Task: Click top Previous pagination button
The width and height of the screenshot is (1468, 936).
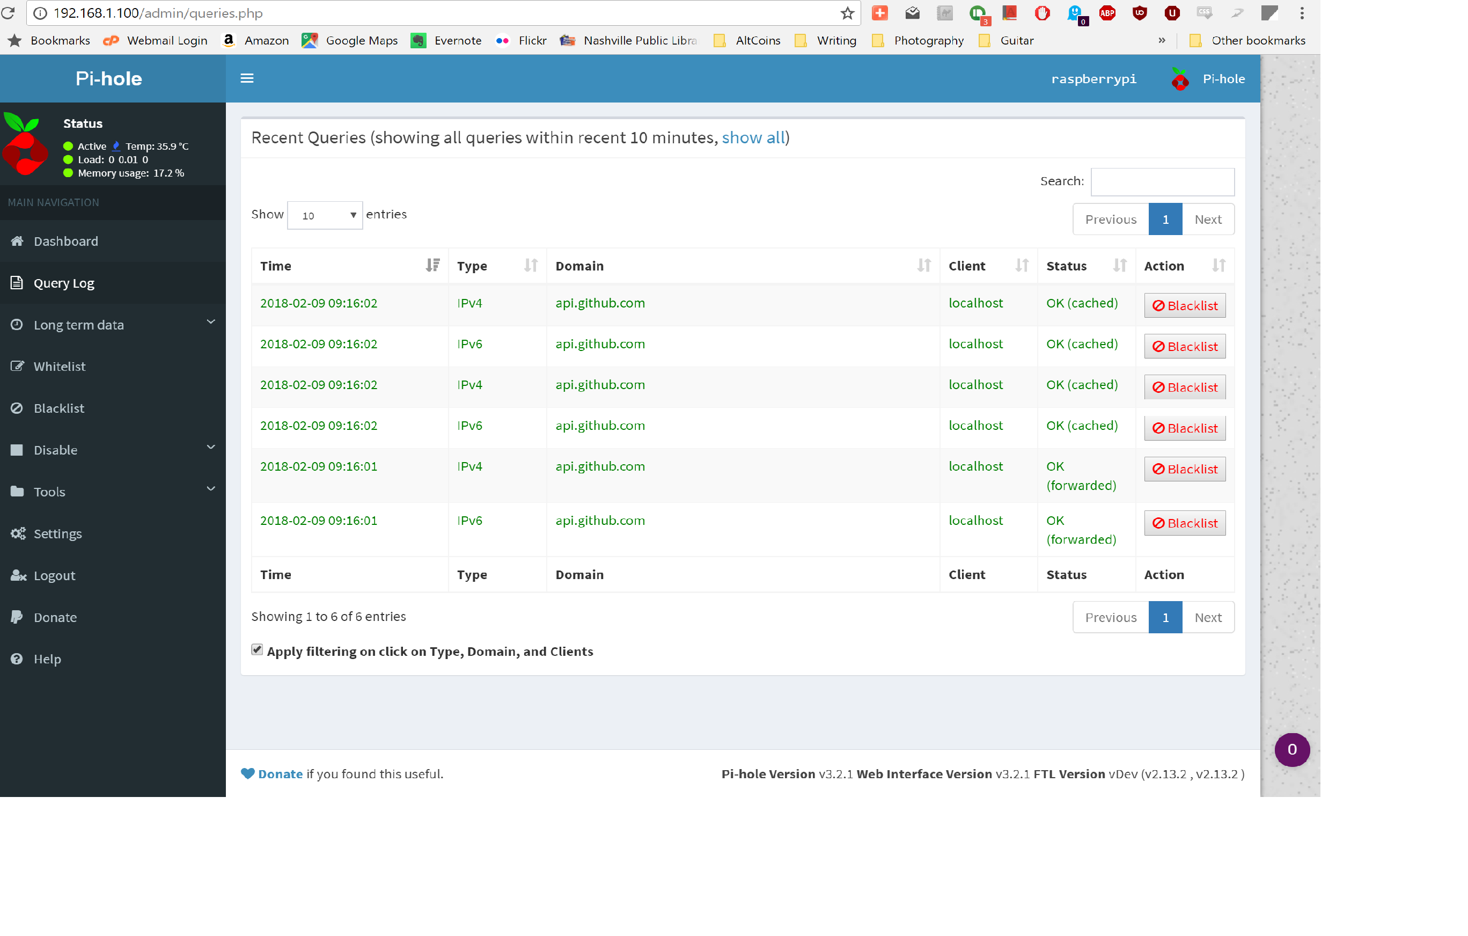Action: (1111, 220)
